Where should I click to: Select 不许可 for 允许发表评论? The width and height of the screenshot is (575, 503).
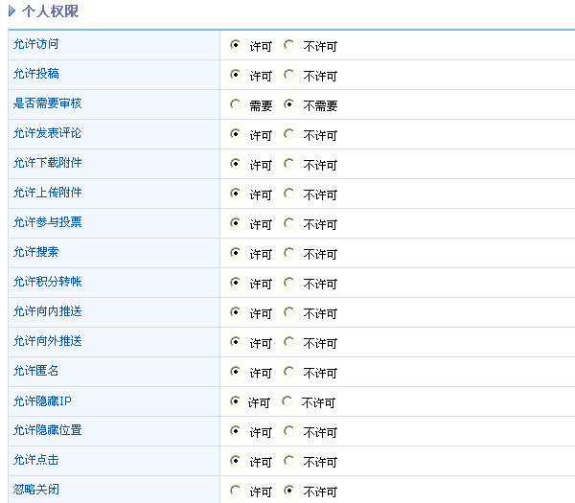pos(288,134)
